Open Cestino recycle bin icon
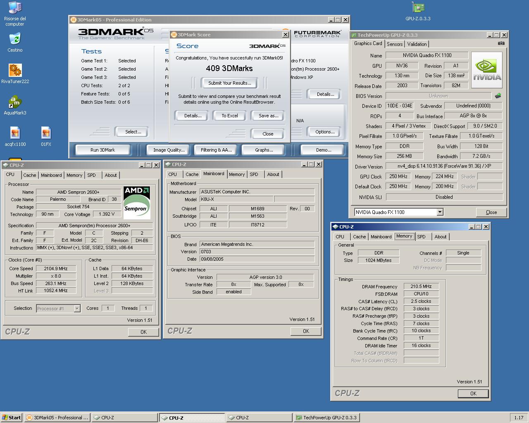Screen dimensions: 529x423 (x=15, y=42)
